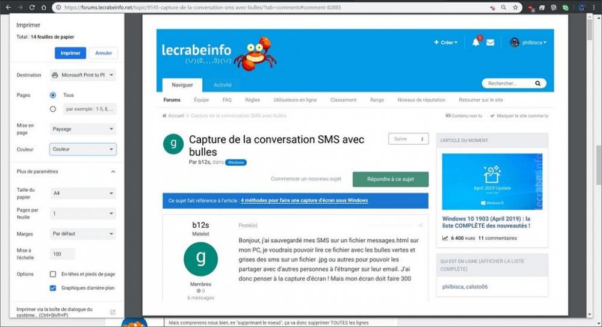Enable the "En-têtes et pieds de page" checkbox
Screen dimensions: 602x327
click(x=53, y=274)
